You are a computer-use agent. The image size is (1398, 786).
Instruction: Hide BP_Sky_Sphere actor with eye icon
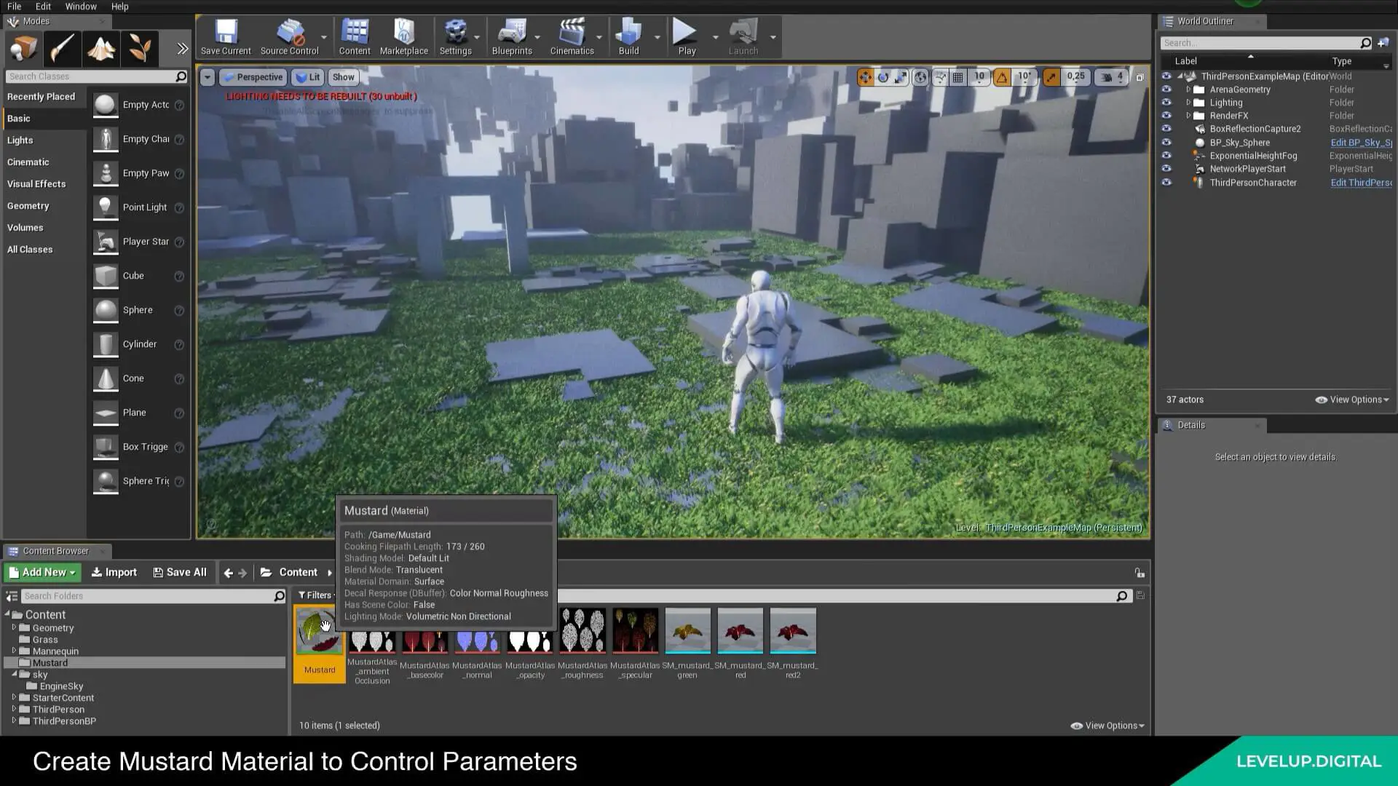coord(1166,143)
